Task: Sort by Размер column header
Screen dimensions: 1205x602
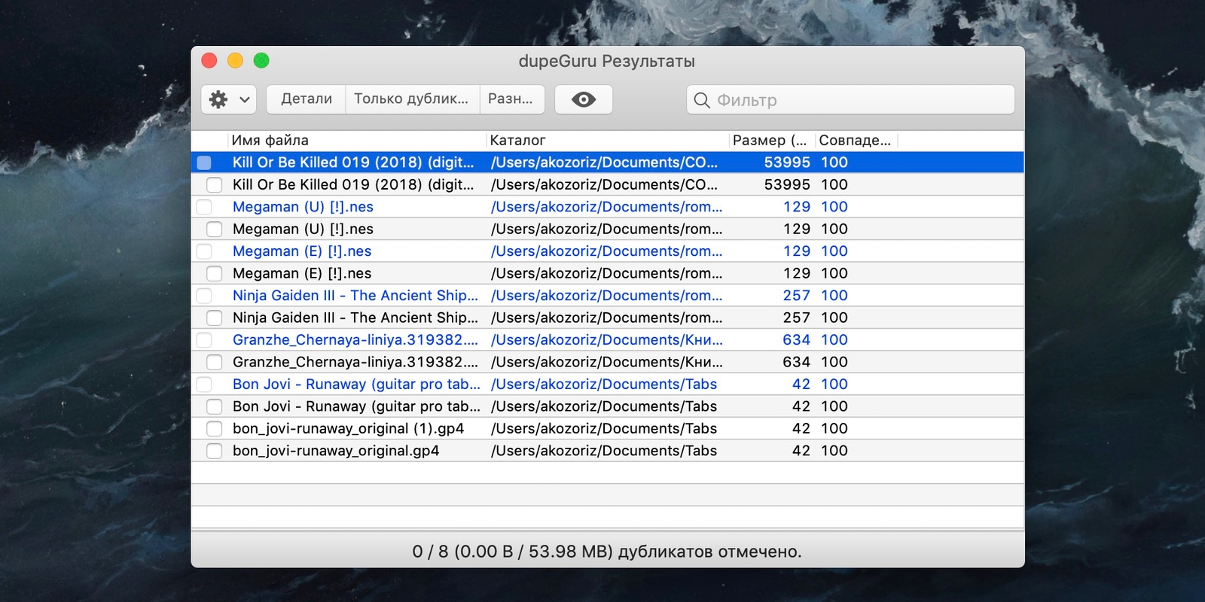Action: [770, 141]
